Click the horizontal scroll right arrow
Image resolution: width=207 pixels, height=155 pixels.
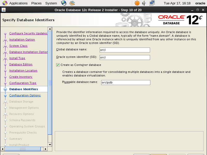point(46,149)
